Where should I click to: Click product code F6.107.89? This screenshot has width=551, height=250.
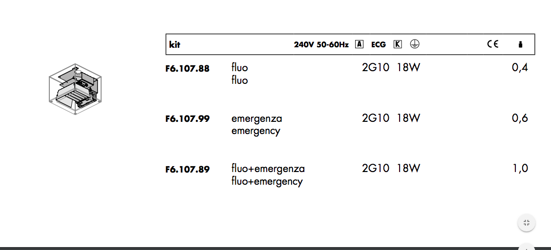[188, 170]
